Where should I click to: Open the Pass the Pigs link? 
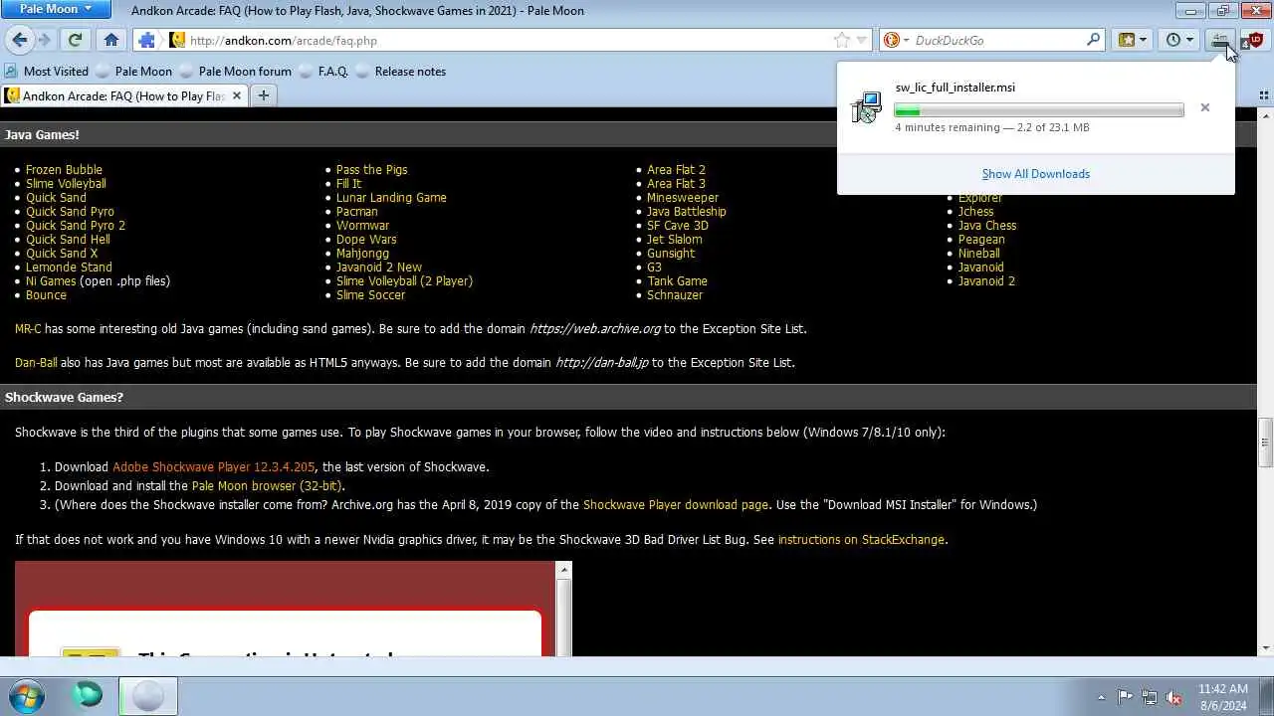tap(371, 170)
